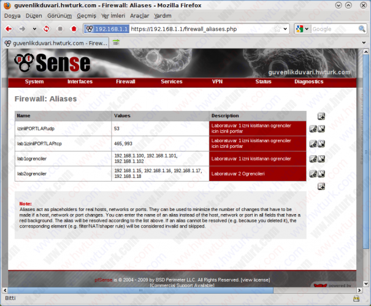
Task: Click the izinliPORTLARudp name cell
Action: click(x=63, y=129)
